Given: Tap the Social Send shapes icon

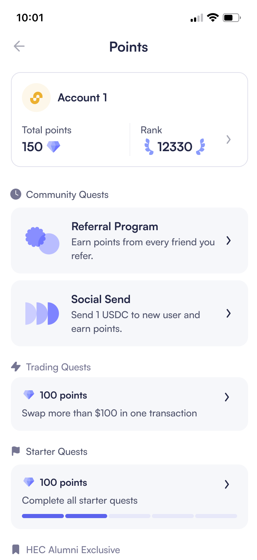Looking at the screenshot, I should click(42, 313).
